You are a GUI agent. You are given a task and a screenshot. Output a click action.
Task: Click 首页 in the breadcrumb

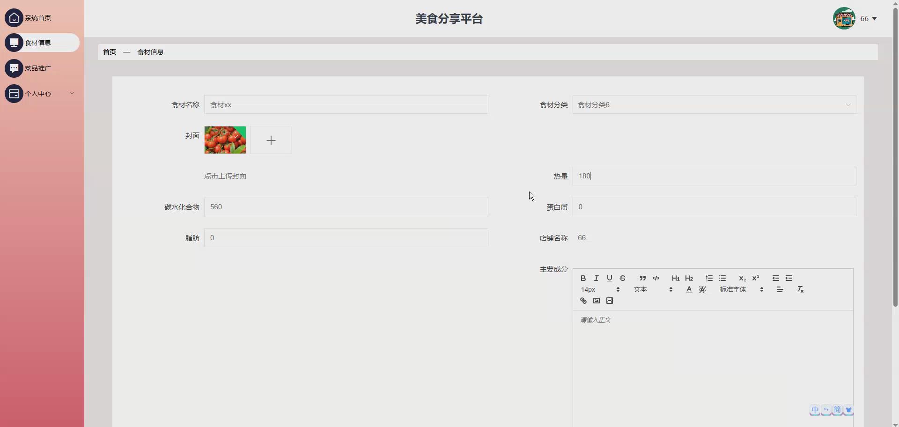point(109,52)
